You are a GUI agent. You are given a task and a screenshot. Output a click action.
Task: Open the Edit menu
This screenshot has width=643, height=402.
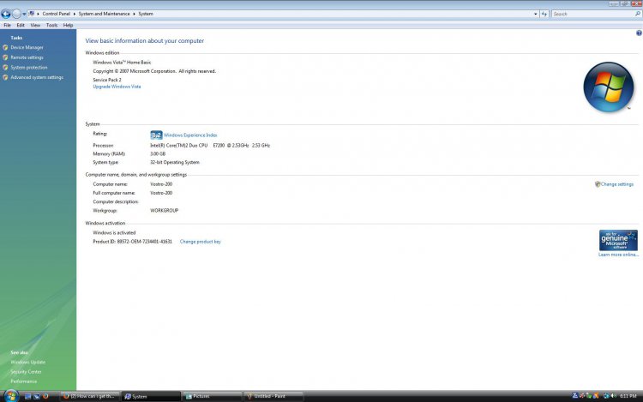[x=21, y=25]
